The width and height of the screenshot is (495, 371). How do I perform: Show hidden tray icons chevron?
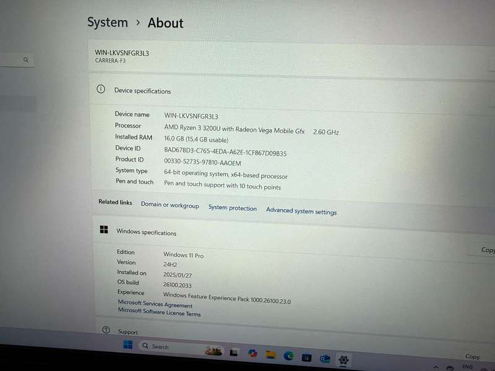(x=436, y=368)
